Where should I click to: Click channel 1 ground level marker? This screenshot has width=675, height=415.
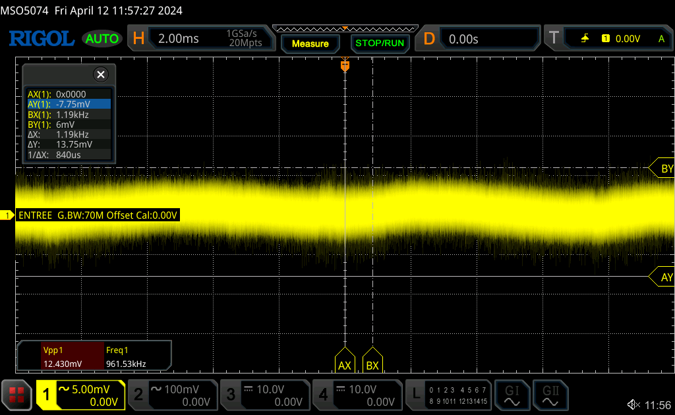click(x=7, y=215)
